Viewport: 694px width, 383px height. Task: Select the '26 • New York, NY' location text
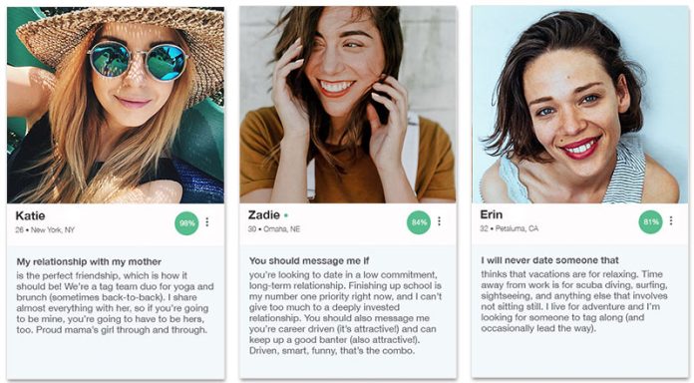point(45,229)
